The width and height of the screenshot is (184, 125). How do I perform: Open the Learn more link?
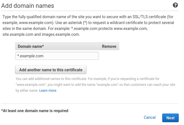[x=48, y=91]
